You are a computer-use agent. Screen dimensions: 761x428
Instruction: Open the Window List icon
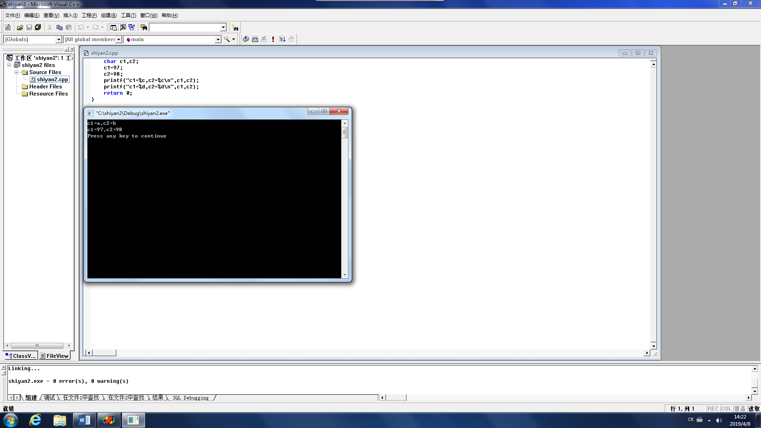pos(132,27)
